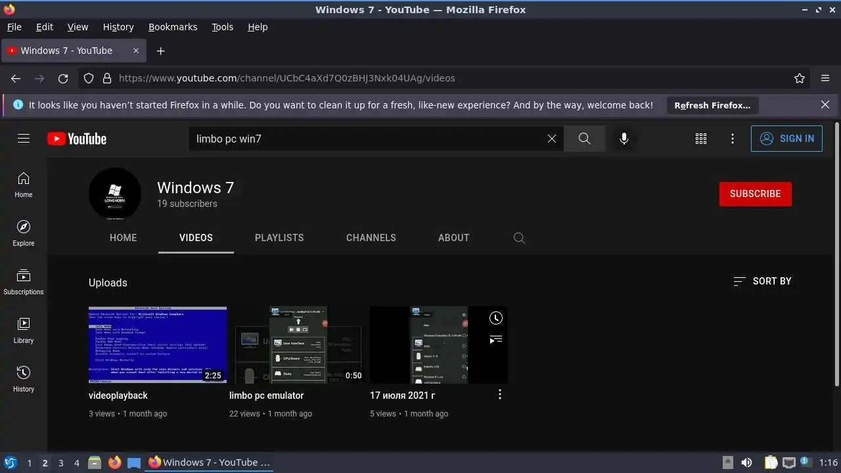
Task: Add third video to queue
Action: pos(496,339)
